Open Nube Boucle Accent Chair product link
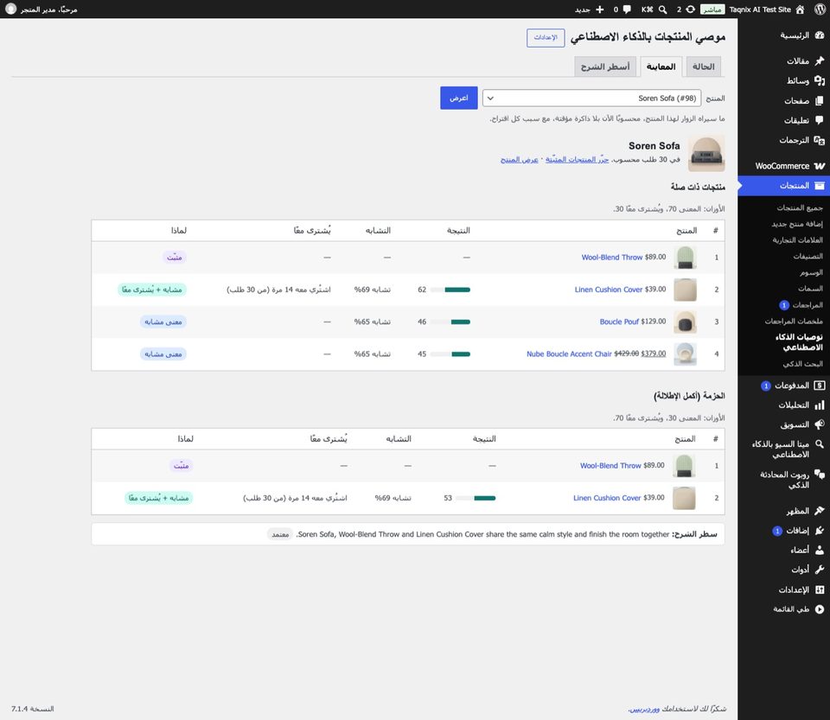 [x=569, y=354]
